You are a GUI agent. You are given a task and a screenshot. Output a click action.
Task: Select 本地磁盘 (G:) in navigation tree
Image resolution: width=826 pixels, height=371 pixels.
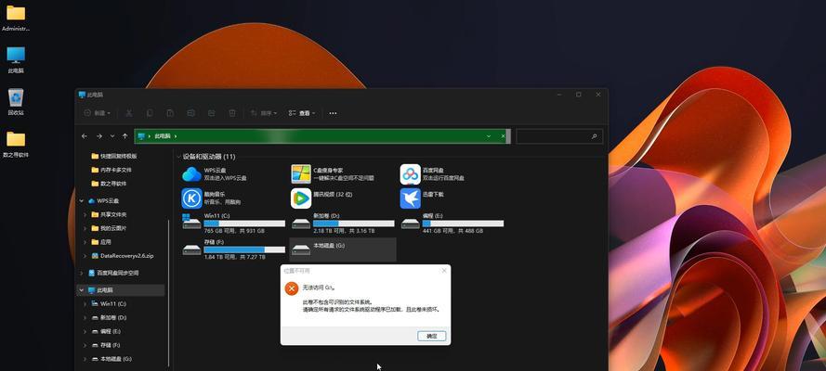(x=111, y=358)
